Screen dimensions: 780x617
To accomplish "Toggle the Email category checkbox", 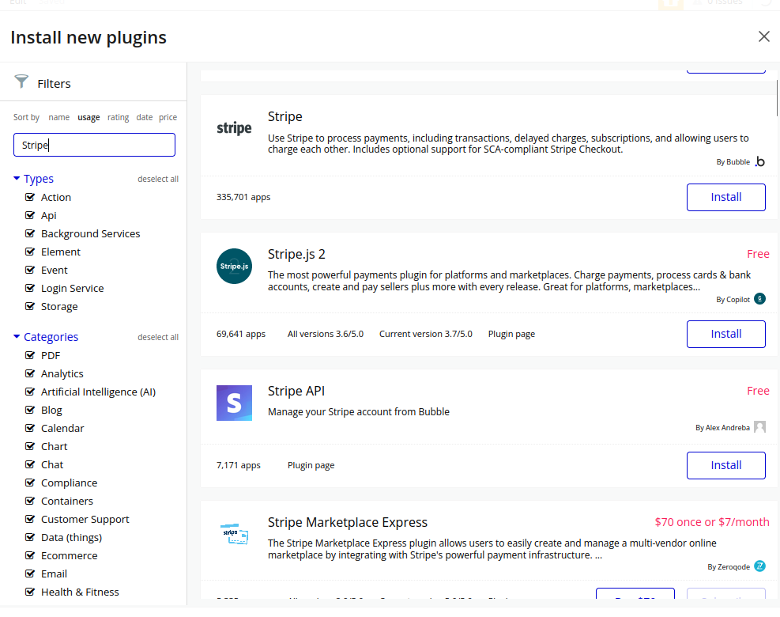I will click(30, 573).
